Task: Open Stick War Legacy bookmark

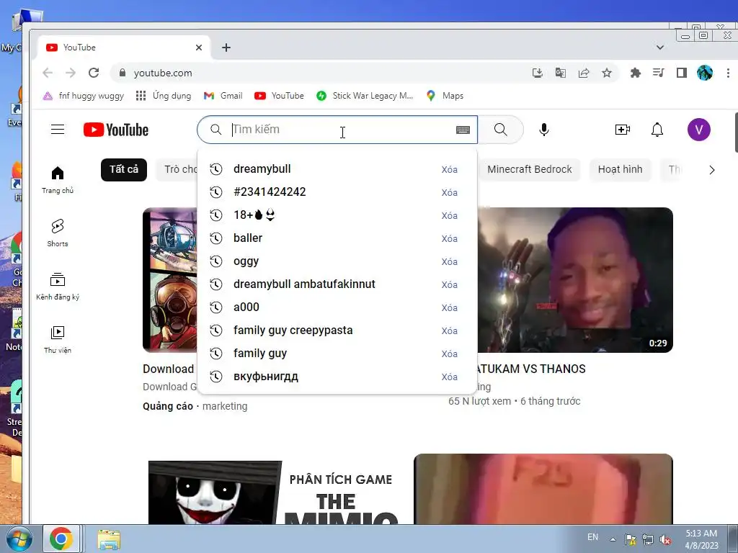Action: [x=365, y=96]
